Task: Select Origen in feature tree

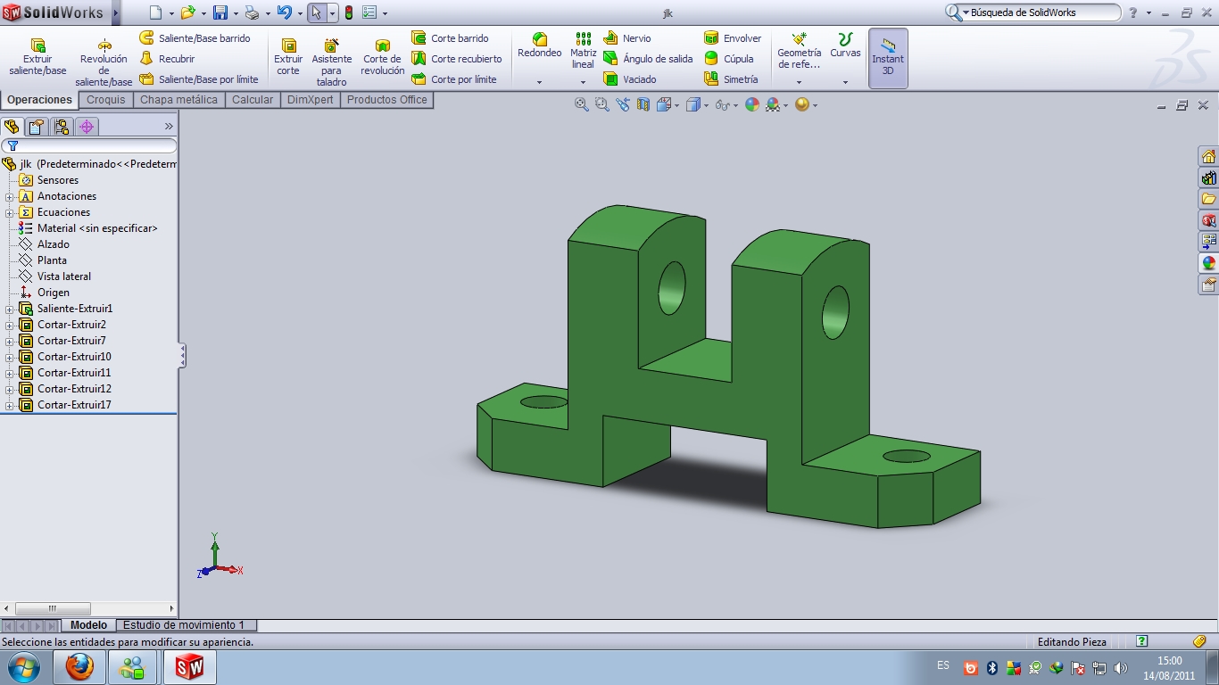Action: tap(45, 293)
